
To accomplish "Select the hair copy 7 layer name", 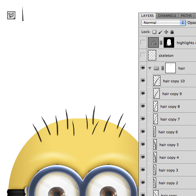I will coord(170,119).
